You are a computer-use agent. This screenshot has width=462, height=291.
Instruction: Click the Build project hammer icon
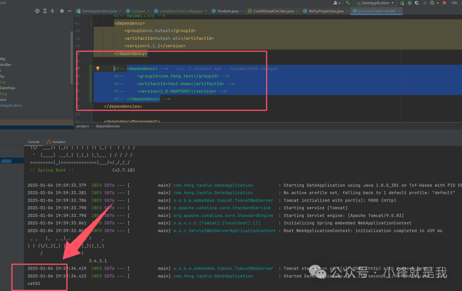pyautogui.click(x=348, y=3)
